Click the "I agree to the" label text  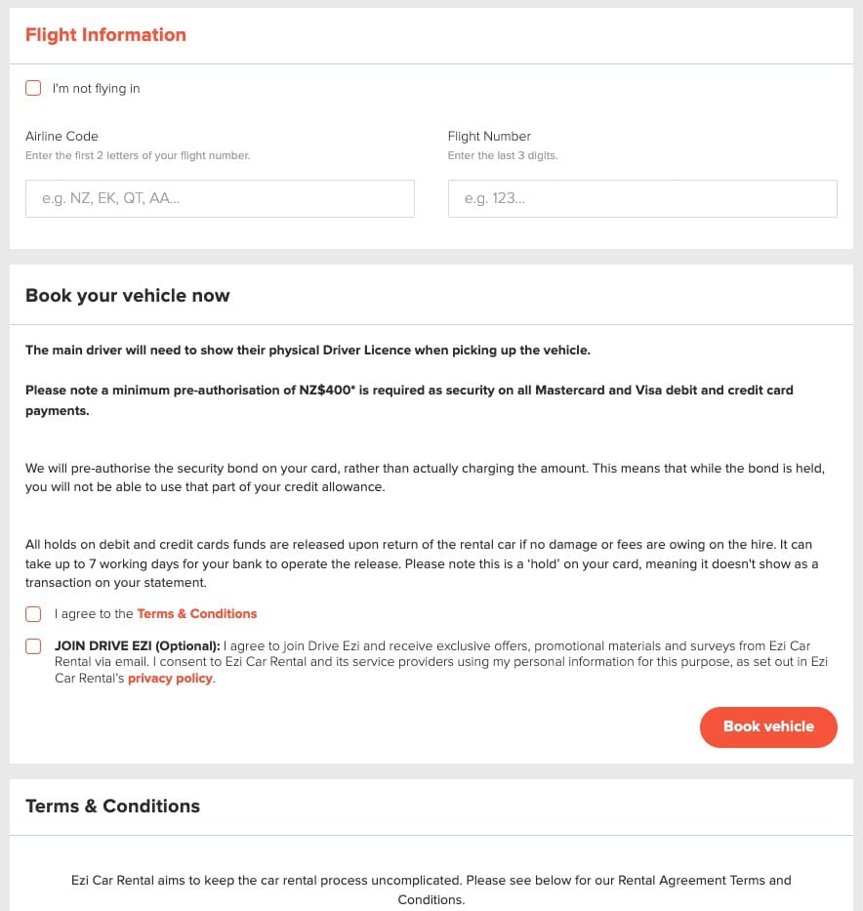pyautogui.click(x=94, y=614)
